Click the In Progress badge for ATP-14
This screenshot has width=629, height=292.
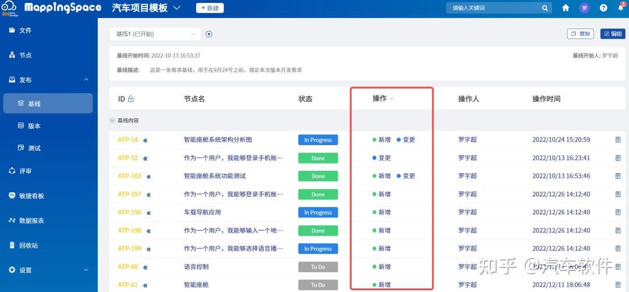coord(318,140)
